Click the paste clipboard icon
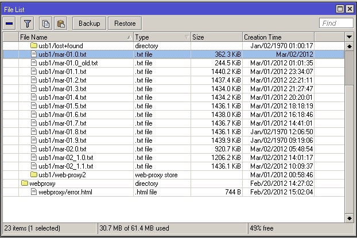357x238 pixels. point(61,24)
